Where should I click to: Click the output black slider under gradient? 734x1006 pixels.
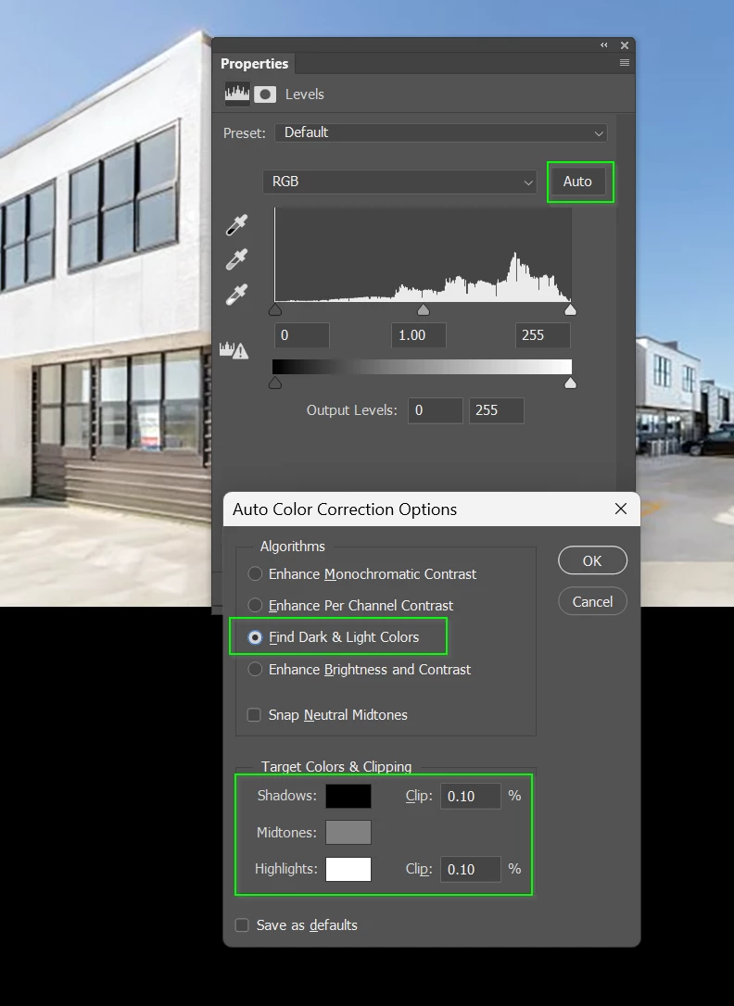pos(275,383)
